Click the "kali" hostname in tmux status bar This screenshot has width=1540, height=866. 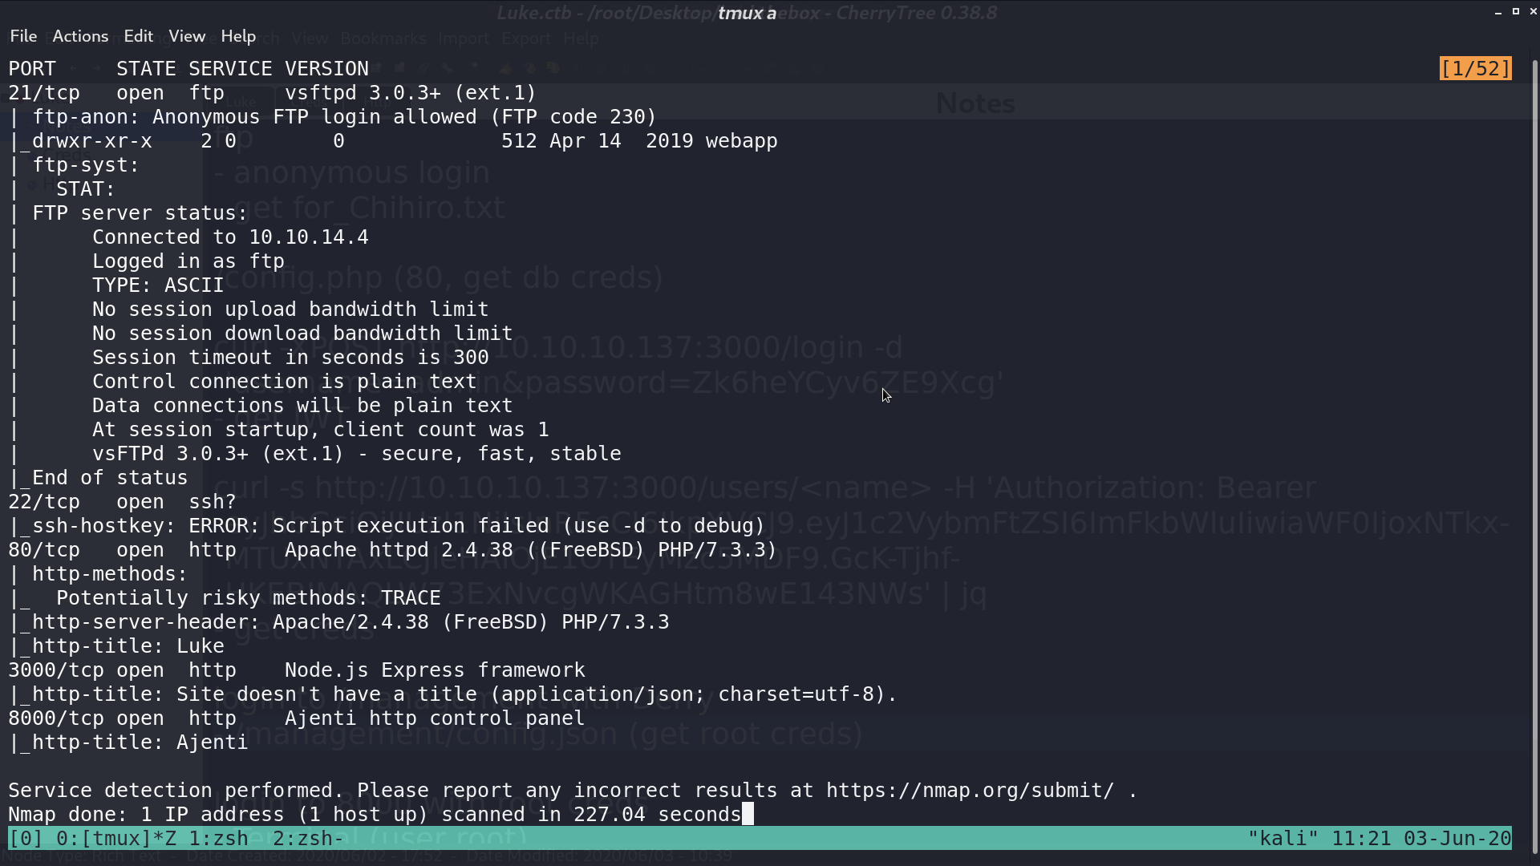tap(1283, 839)
